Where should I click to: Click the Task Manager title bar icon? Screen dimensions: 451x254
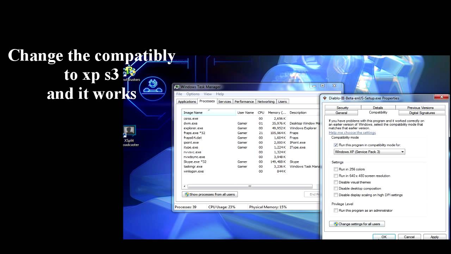click(177, 87)
